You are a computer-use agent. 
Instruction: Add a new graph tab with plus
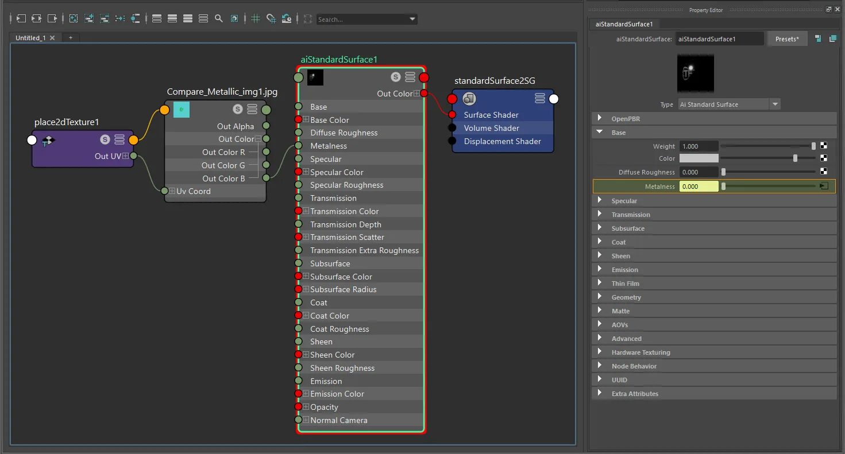71,37
